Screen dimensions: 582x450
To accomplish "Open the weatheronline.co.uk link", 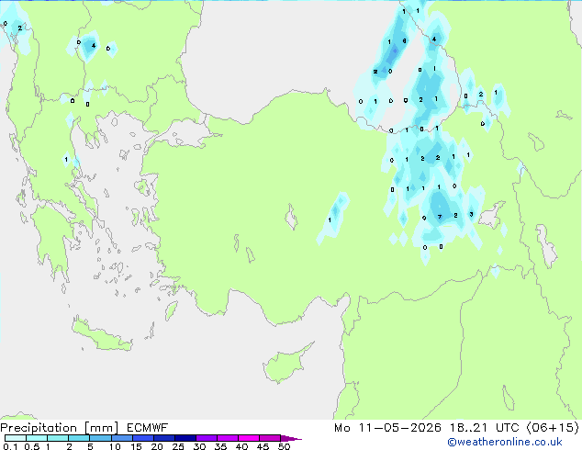I will [x=505, y=442].
